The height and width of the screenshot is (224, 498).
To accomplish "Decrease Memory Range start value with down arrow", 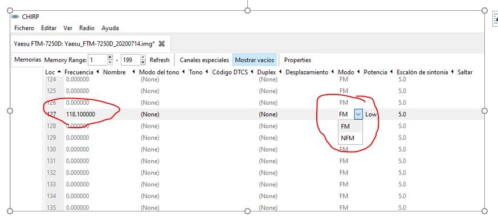I will coord(110,62).
